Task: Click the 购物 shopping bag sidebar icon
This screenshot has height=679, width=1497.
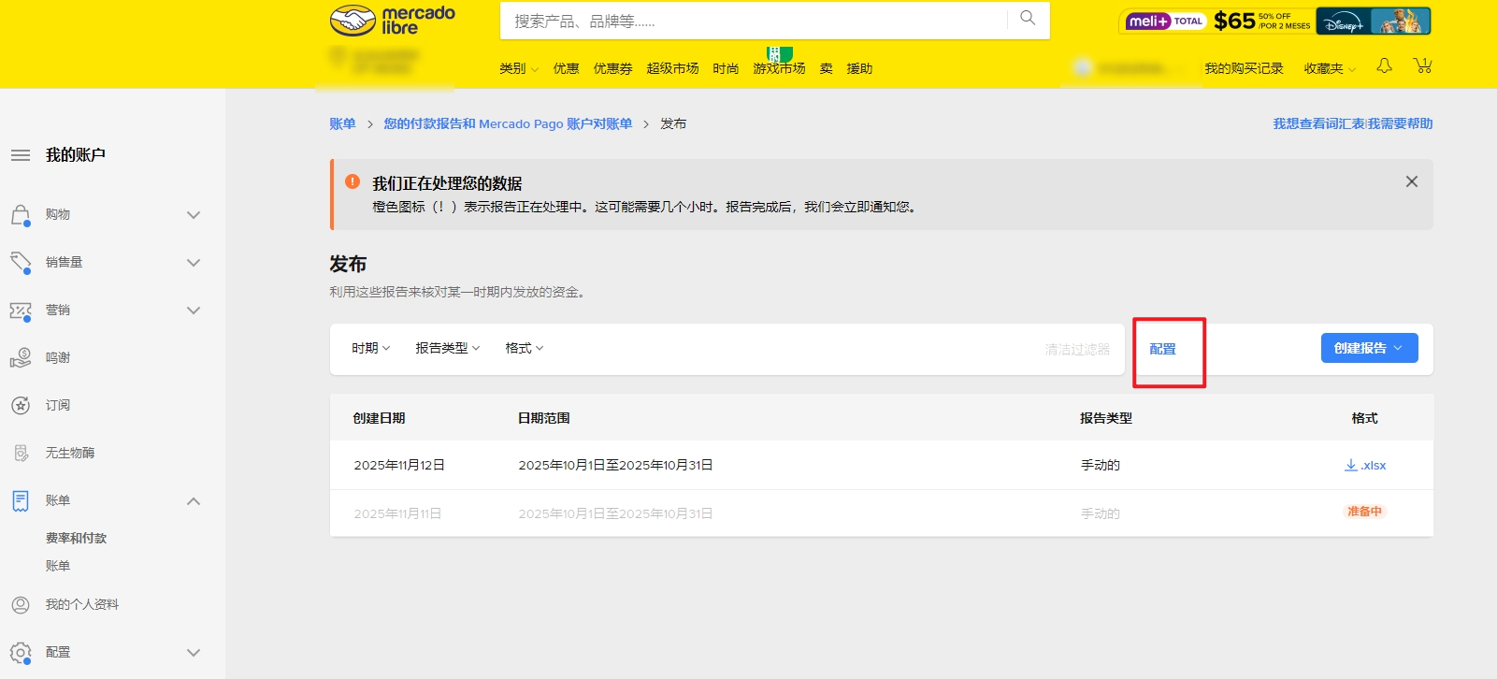Action: click(x=21, y=215)
